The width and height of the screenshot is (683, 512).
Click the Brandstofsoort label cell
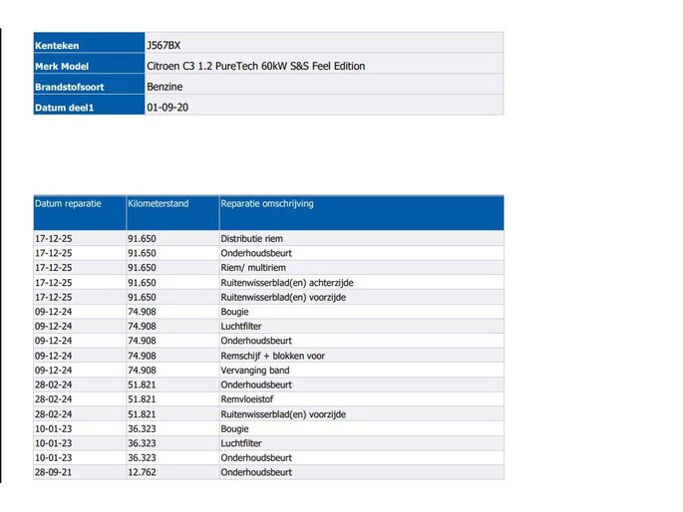[x=89, y=84]
